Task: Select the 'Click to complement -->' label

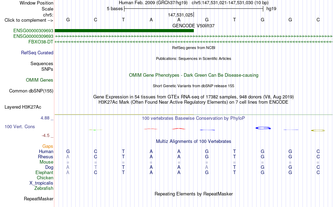Action: pos(29,20)
